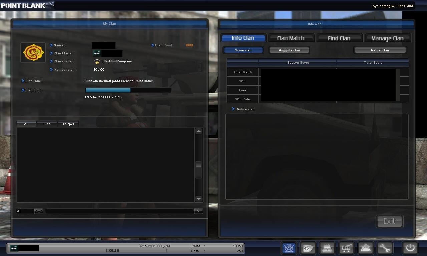Click the chat scrollbar up arrow

pyautogui.click(x=198, y=131)
